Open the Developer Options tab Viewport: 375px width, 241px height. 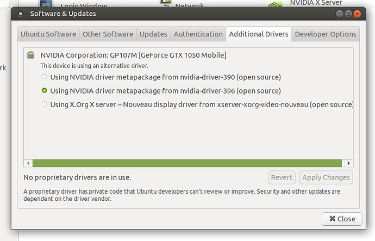(x=326, y=34)
